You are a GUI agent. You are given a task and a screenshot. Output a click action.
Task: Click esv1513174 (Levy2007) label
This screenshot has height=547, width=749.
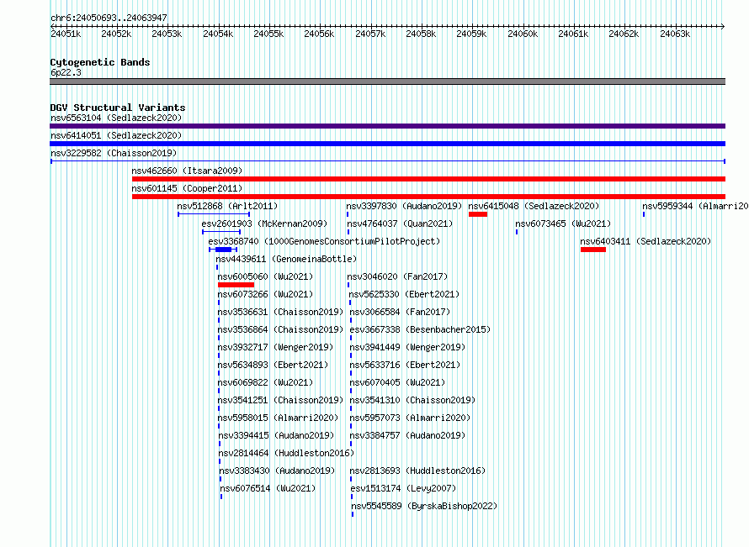[x=403, y=488]
